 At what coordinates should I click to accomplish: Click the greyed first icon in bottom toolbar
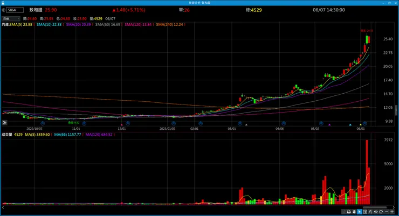[343, 212]
